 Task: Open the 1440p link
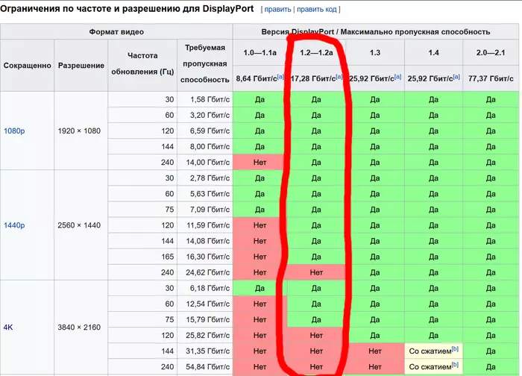point(14,225)
